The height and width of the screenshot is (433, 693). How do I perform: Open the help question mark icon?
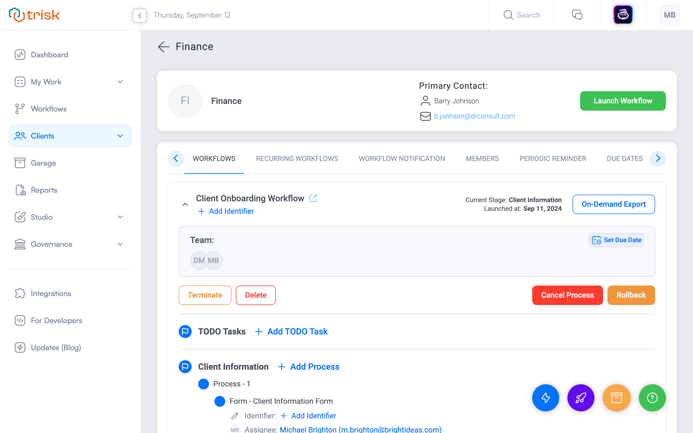click(652, 398)
